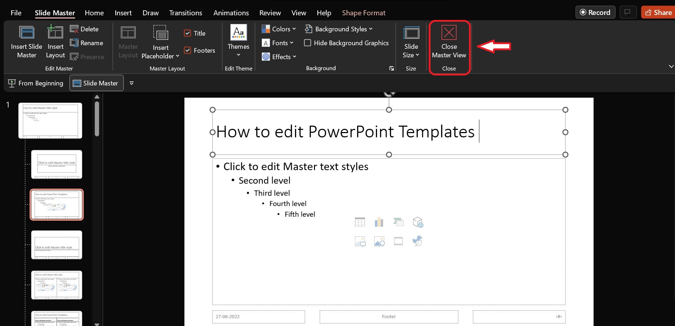675x326 pixels.
Task: Select the Slide Master tab
Action: [x=55, y=13]
